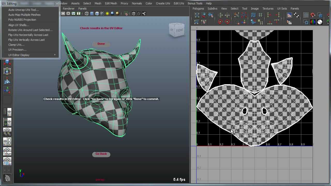331x186 pixels.
Task: Open the UV Sets menu
Action: 282,9
